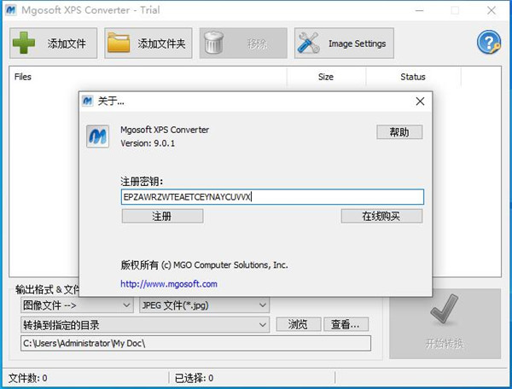Click the 浏览 browse button
The height and width of the screenshot is (389, 512).
coord(298,324)
